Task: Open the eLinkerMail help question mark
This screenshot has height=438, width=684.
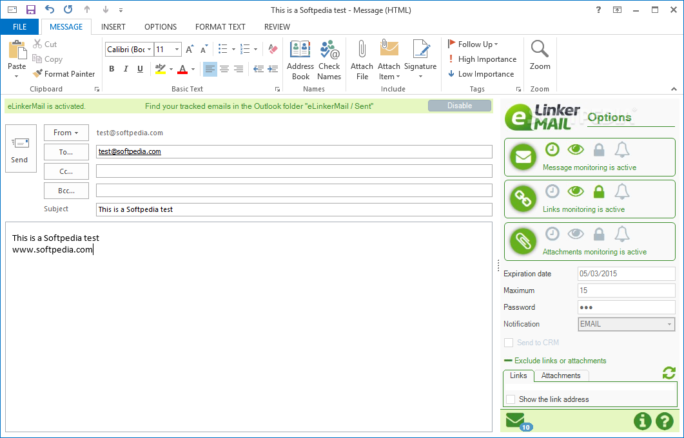Action: point(665,421)
